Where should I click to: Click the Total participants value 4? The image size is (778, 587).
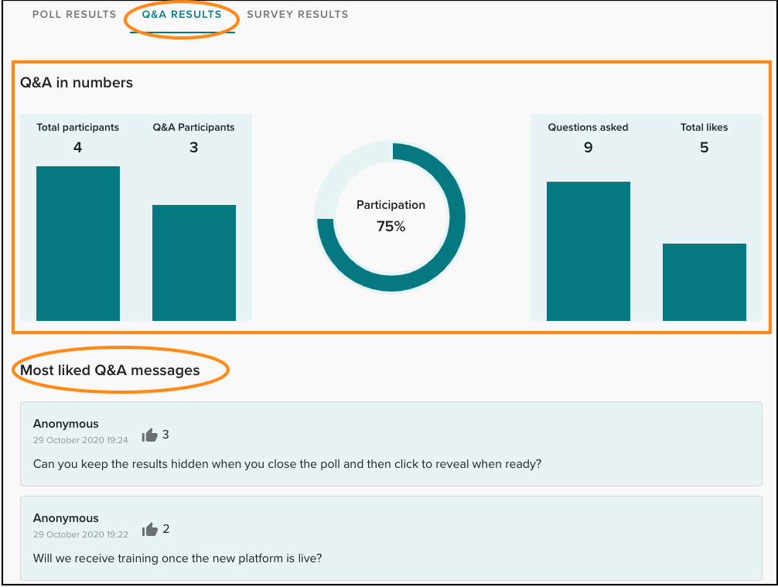(78, 148)
